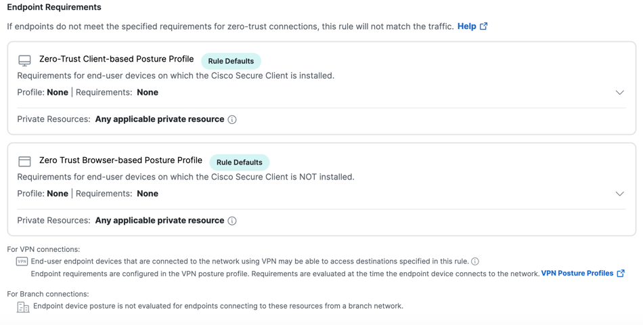Click the monitor icon beside Client-based Posture Profile
This screenshot has height=325, width=643.
click(x=24, y=61)
